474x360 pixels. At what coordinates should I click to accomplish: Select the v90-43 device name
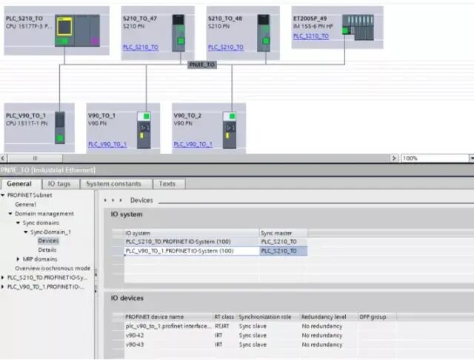coord(135,344)
